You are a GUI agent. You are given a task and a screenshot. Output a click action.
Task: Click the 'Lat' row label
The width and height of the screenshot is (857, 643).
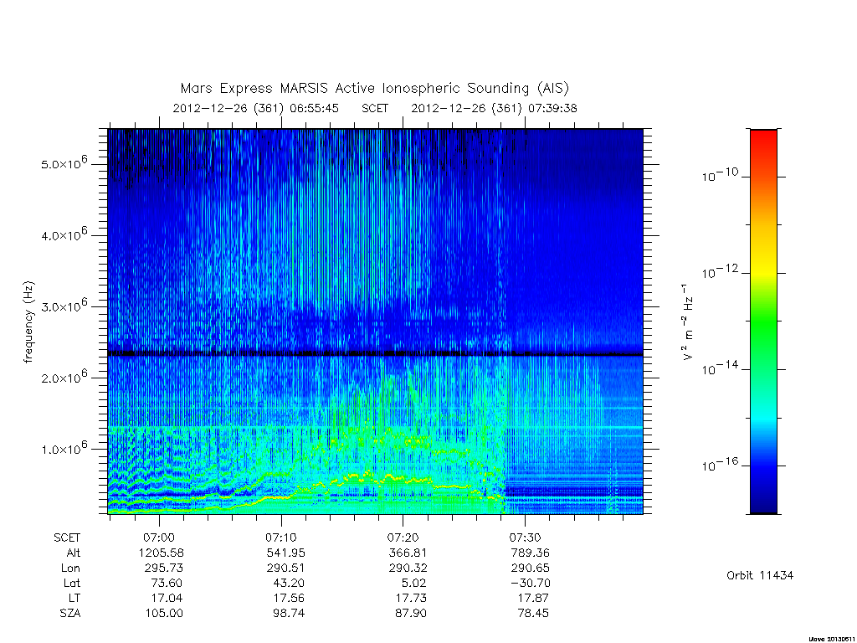(71, 583)
